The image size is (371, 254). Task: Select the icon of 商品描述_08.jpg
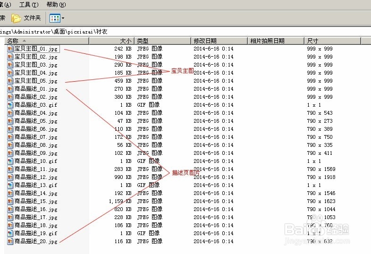pyautogui.click(x=10, y=145)
